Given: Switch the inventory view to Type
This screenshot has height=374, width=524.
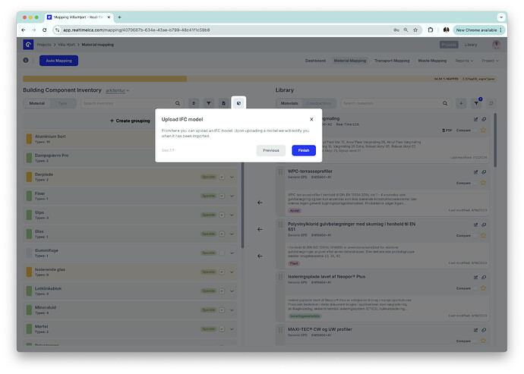Looking at the screenshot, I should pos(62,103).
